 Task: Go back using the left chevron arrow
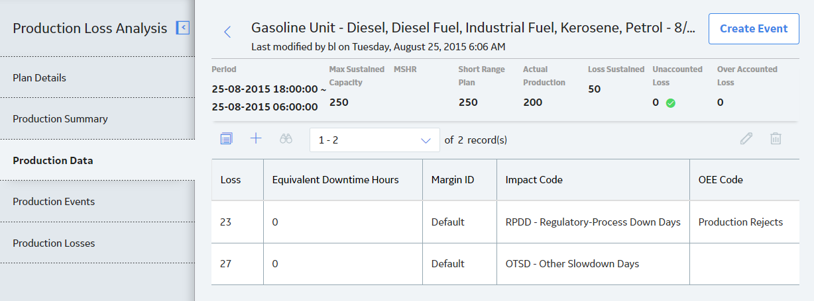point(227,32)
